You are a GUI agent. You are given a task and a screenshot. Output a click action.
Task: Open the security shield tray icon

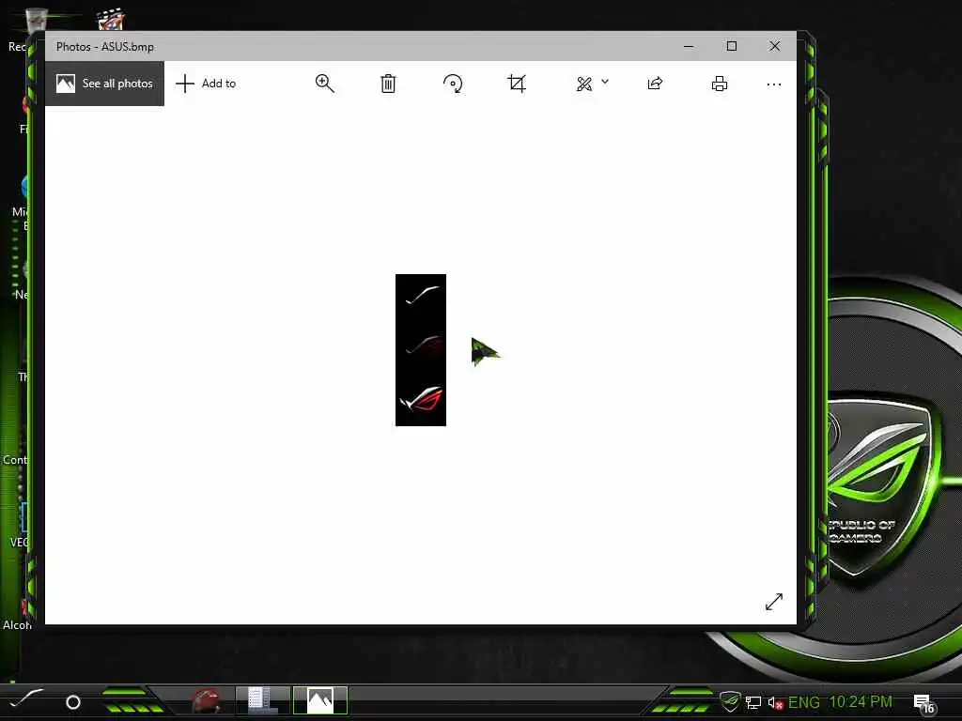730,700
